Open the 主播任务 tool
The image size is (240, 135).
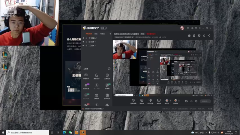(x=107, y=76)
